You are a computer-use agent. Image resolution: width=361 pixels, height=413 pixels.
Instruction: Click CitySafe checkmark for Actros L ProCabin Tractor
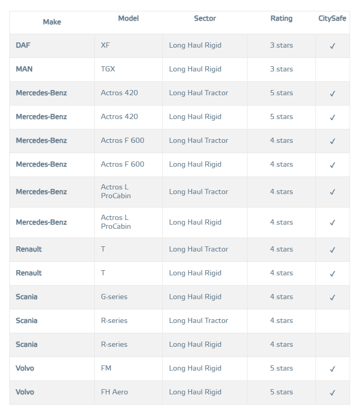pyautogui.click(x=333, y=192)
